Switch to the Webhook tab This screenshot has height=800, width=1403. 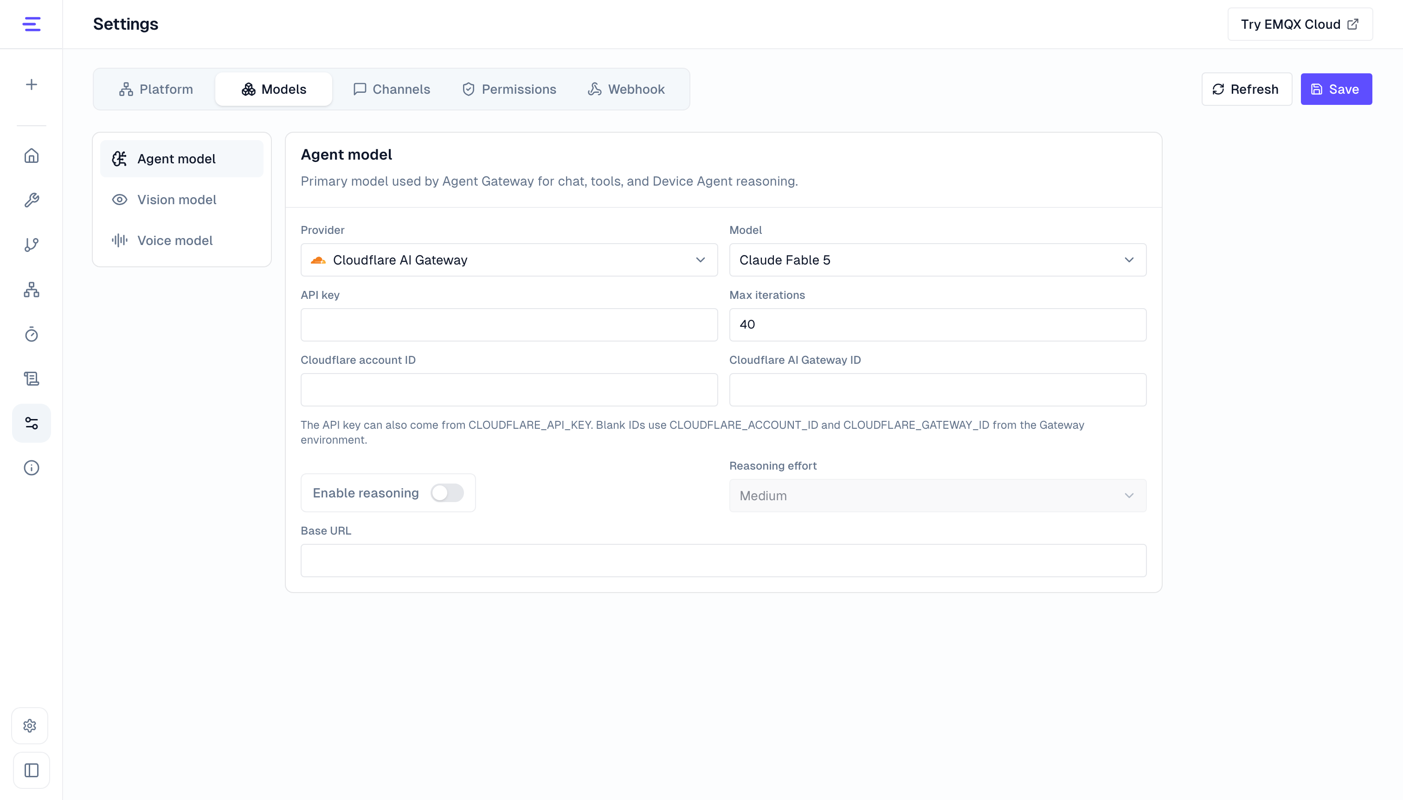pyautogui.click(x=626, y=89)
